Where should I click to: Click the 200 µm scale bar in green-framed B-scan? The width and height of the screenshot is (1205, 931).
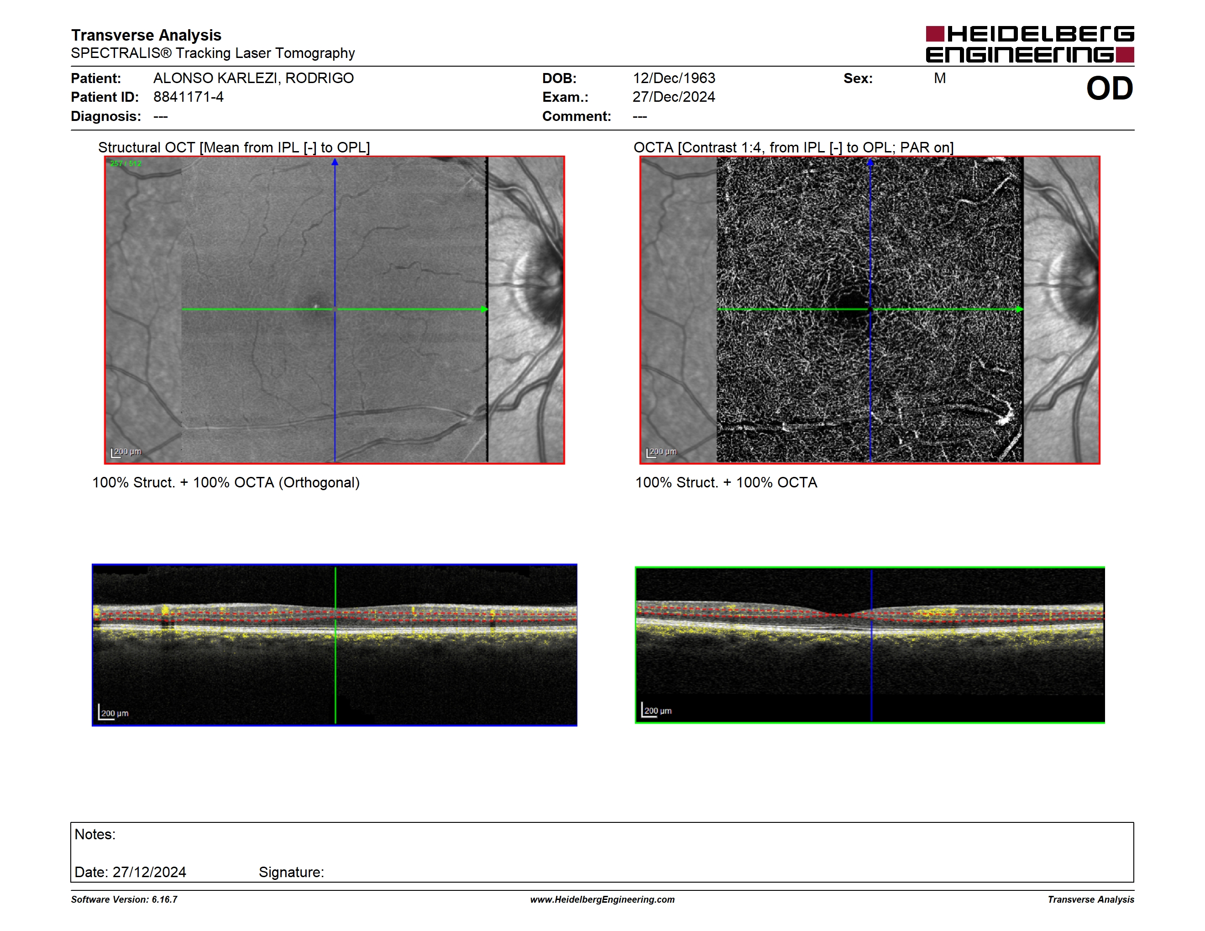pos(656,711)
